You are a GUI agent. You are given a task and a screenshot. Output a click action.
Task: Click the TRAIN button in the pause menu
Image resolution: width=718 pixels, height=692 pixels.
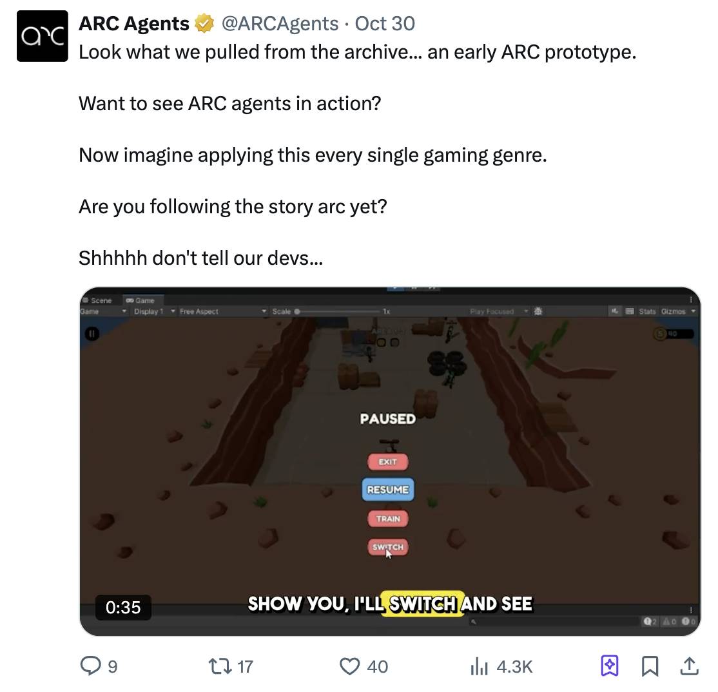[x=388, y=519]
